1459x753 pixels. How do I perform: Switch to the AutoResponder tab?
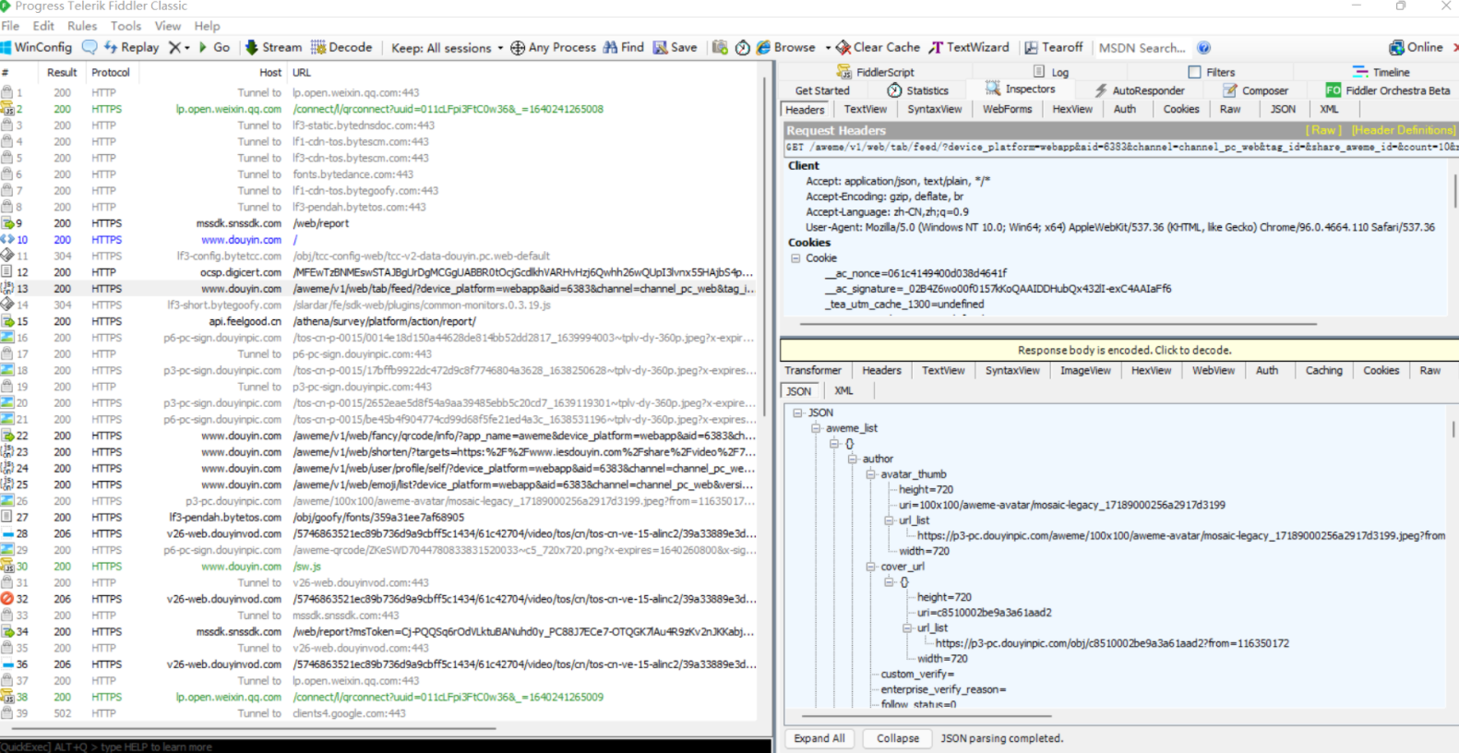tap(1139, 90)
